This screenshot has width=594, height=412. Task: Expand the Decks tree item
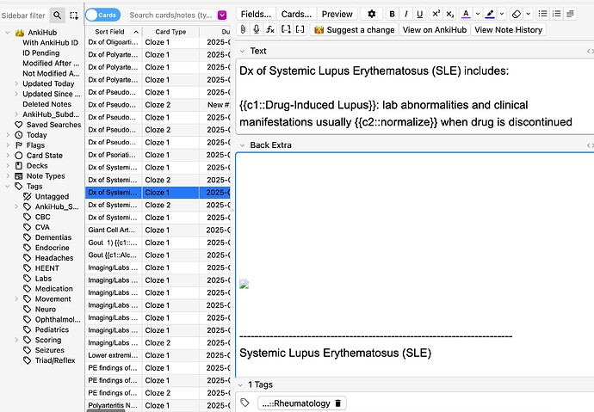tap(7, 165)
